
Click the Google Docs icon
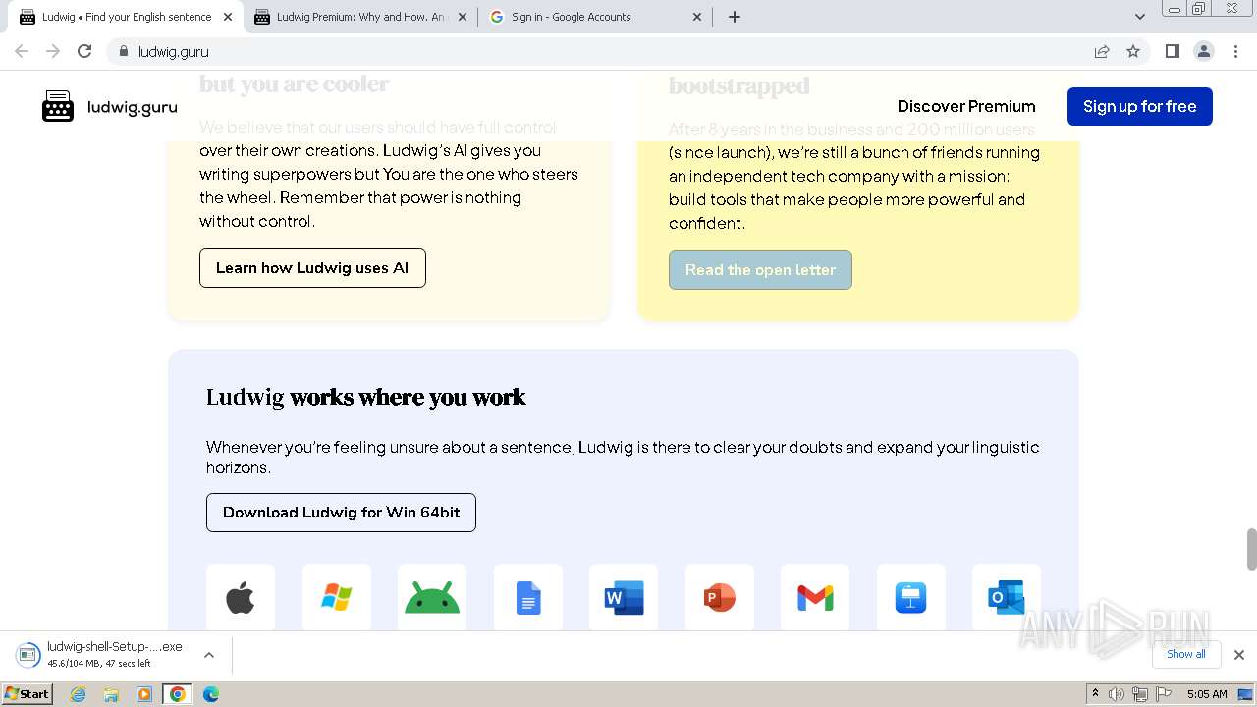click(x=528, y=597)
